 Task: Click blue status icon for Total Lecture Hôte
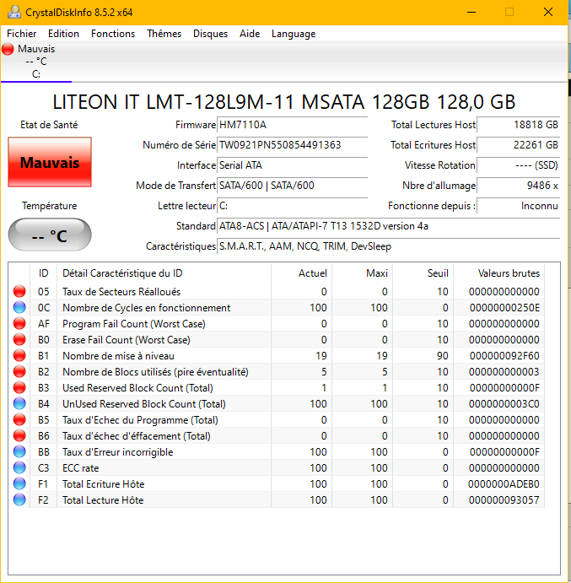point(19,500)
